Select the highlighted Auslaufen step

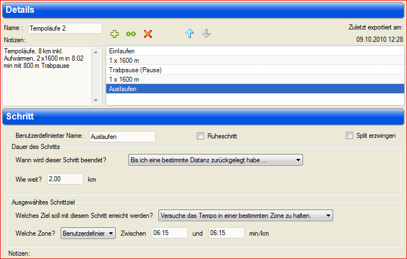click(x=255, y=89)
